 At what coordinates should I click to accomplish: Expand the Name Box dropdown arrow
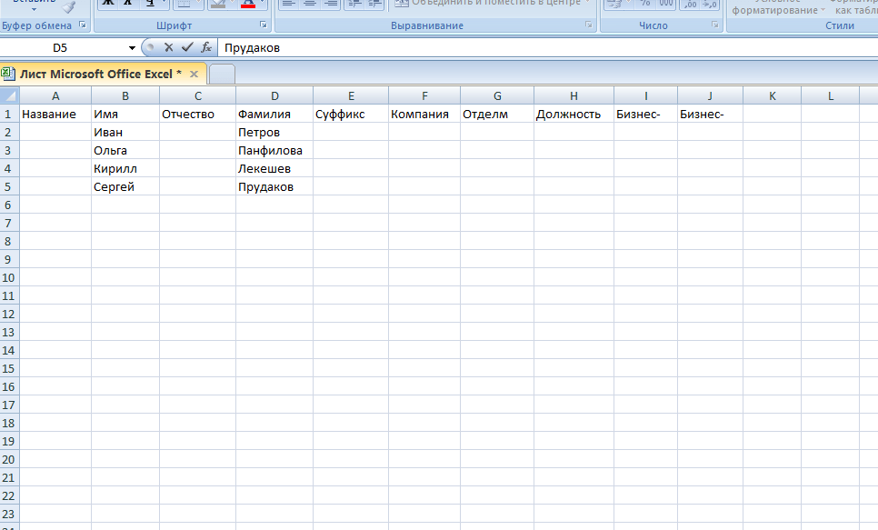click(132, 48)
